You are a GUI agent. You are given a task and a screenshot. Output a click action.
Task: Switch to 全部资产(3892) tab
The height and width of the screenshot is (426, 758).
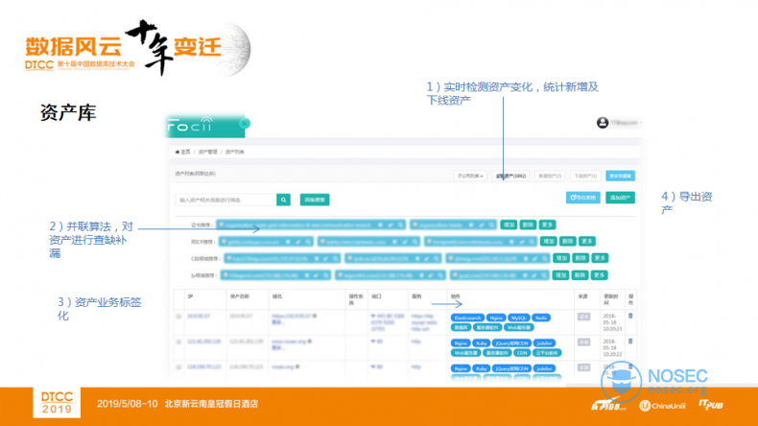[511, 176]
